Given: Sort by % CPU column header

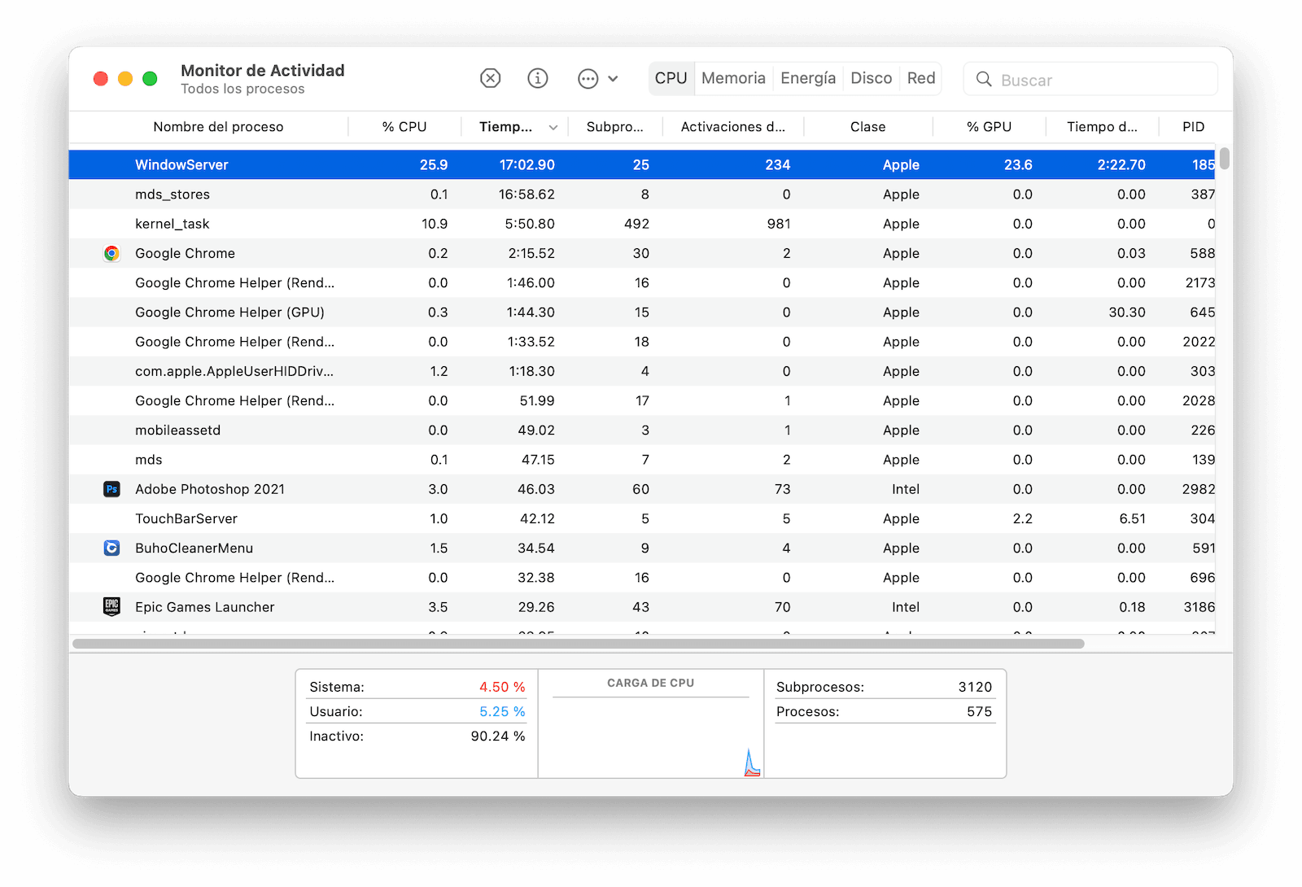Looking at the screenshot, I should tap(404, 127).
